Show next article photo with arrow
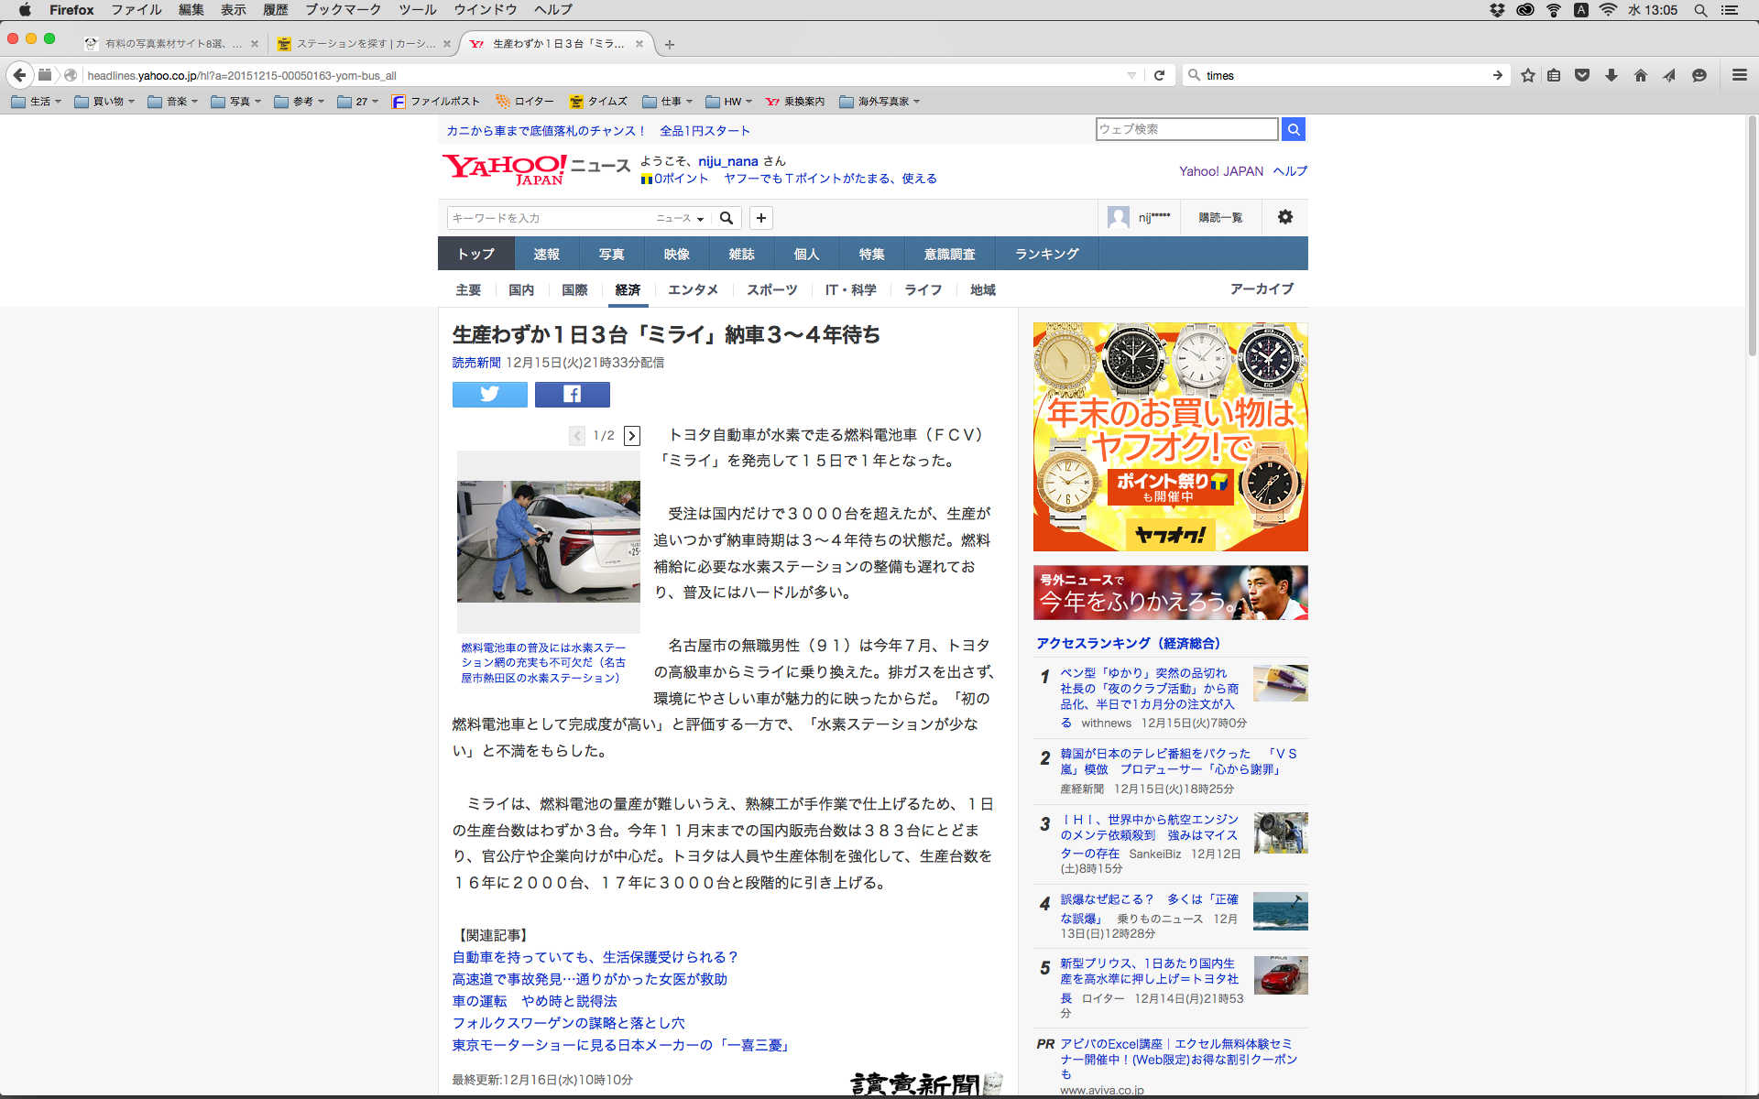Viewport: 1759px width, 1099px height. (632, 436)
